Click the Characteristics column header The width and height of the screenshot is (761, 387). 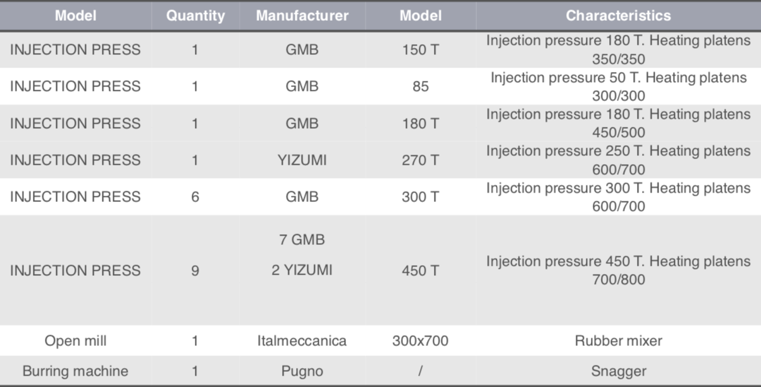coord(618,16)
